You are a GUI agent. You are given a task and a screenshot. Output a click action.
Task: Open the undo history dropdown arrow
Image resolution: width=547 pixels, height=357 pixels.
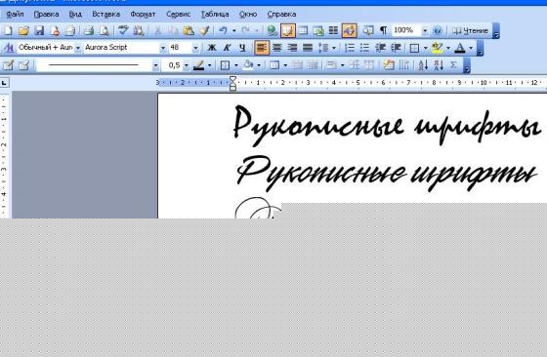point(233,30)
